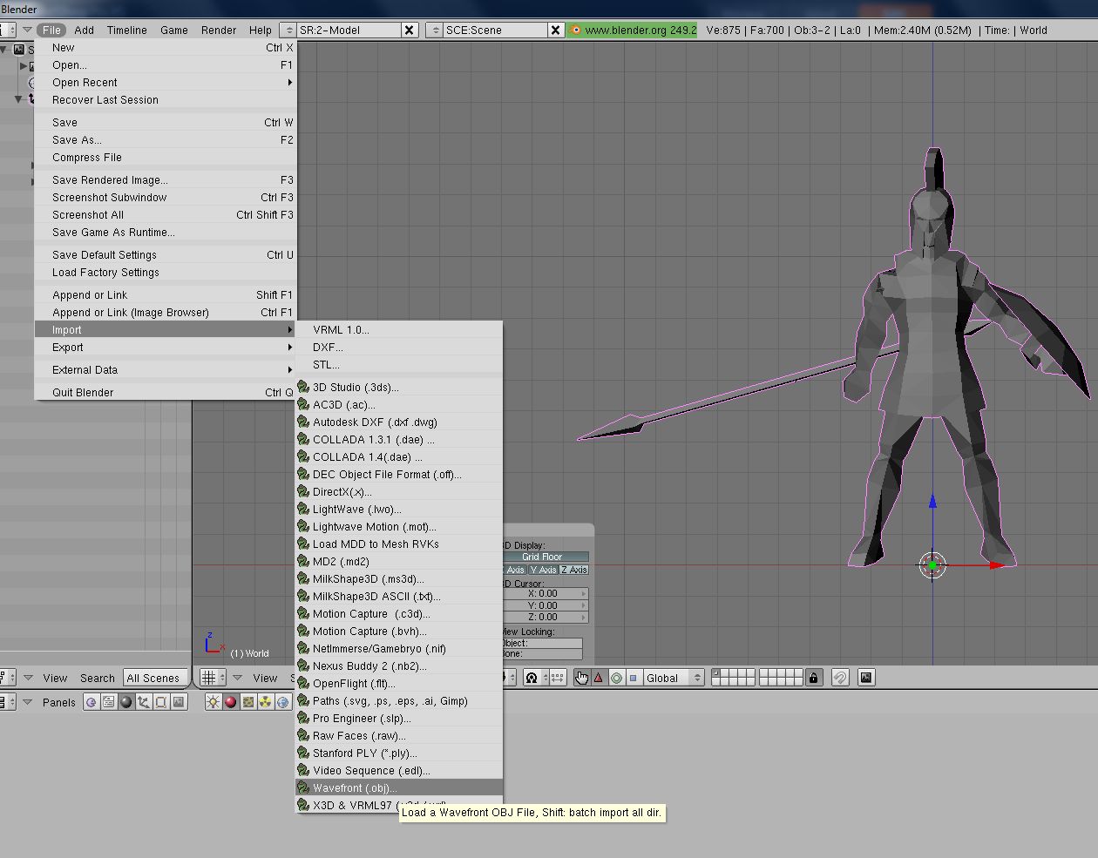Choose Stanford PLY (*.ply)... import entry
This screenshot has height=858, width=1098.
[399, 753]
